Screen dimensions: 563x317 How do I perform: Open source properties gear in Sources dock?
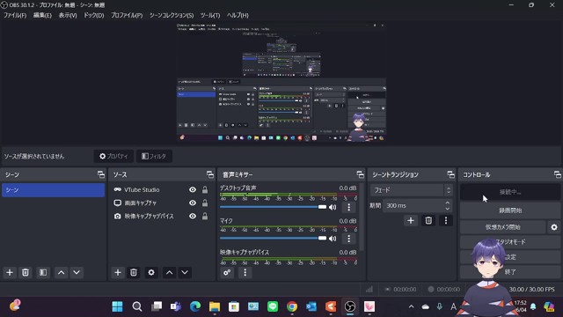coord(151,272)
